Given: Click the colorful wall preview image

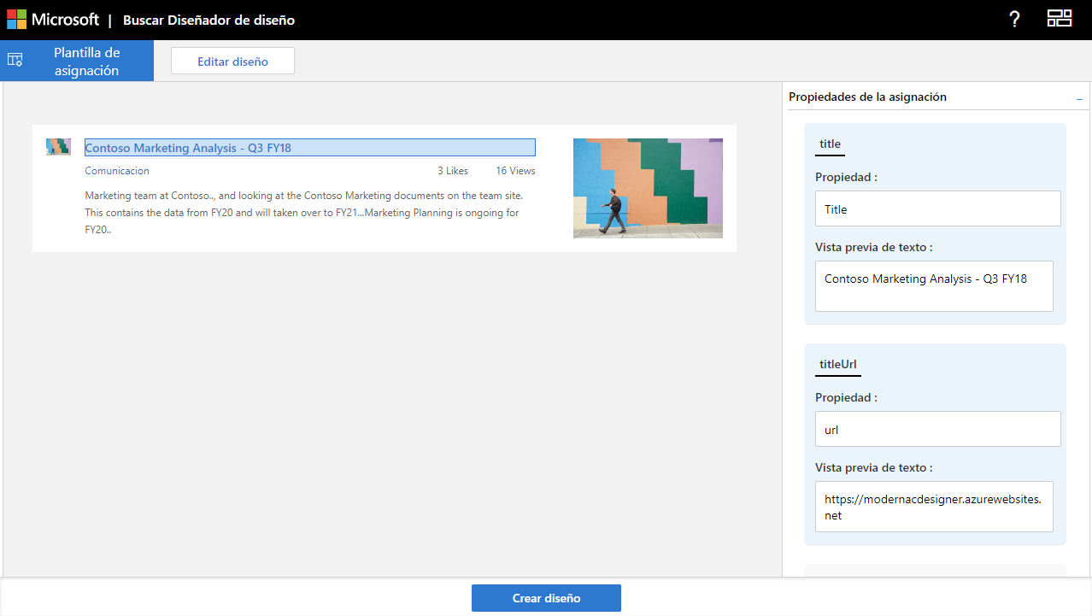Looking at the screenshot, I should pyautogui.click(x=648, y=188).
